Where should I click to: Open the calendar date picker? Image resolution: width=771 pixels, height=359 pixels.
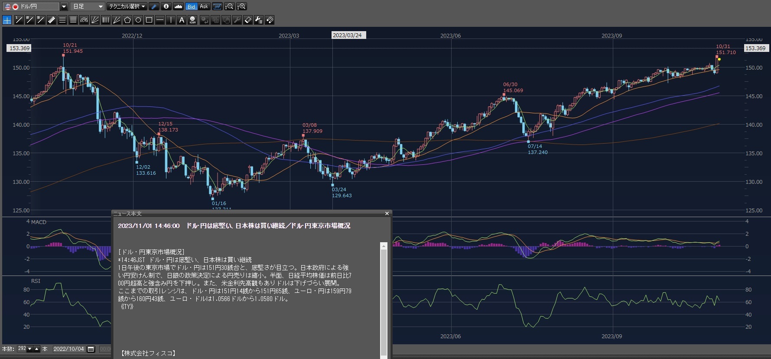[x=91, y=349]
